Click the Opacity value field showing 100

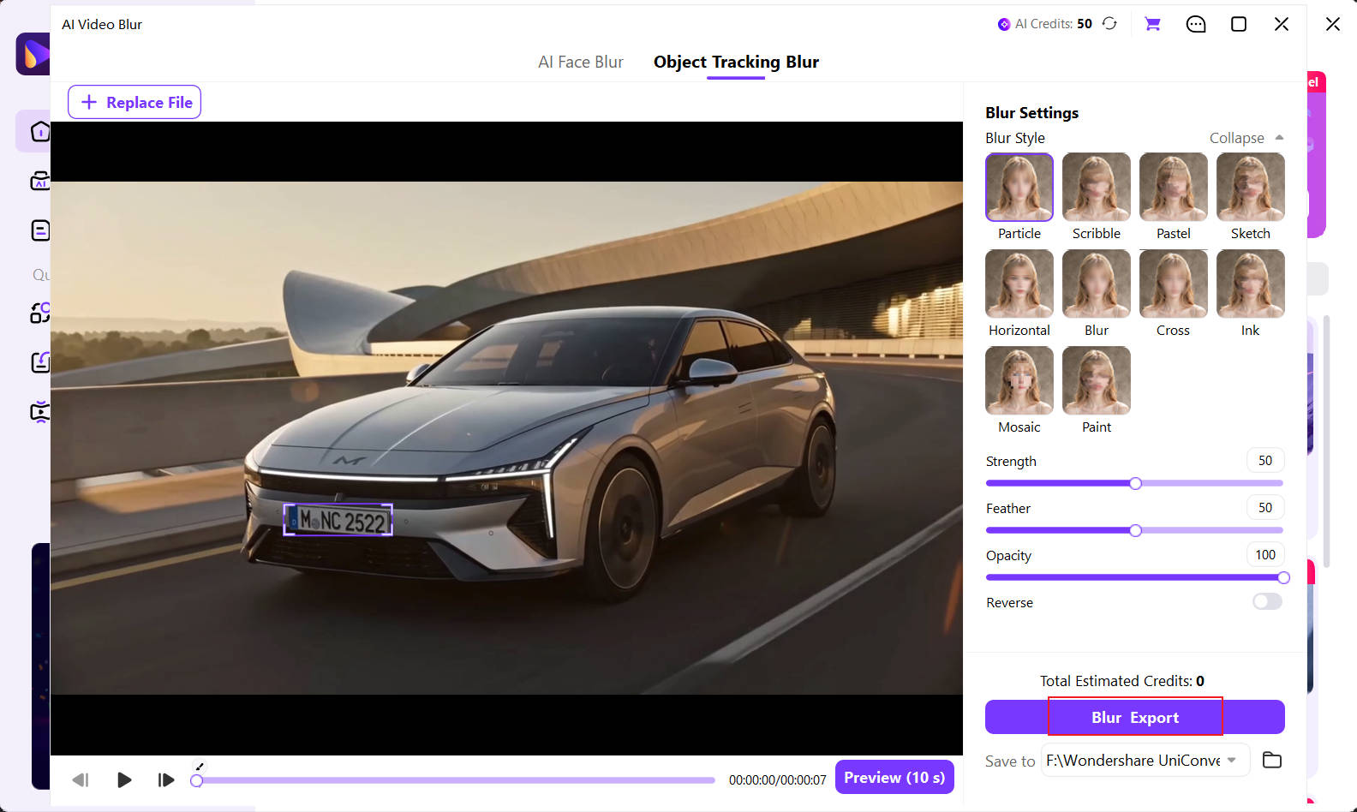(1265, 555)
